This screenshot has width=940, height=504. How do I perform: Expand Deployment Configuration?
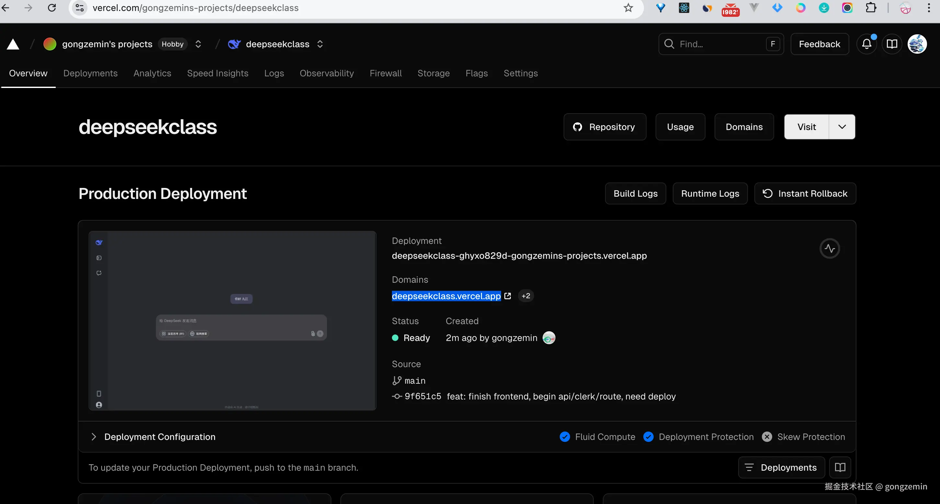(153, 437)
